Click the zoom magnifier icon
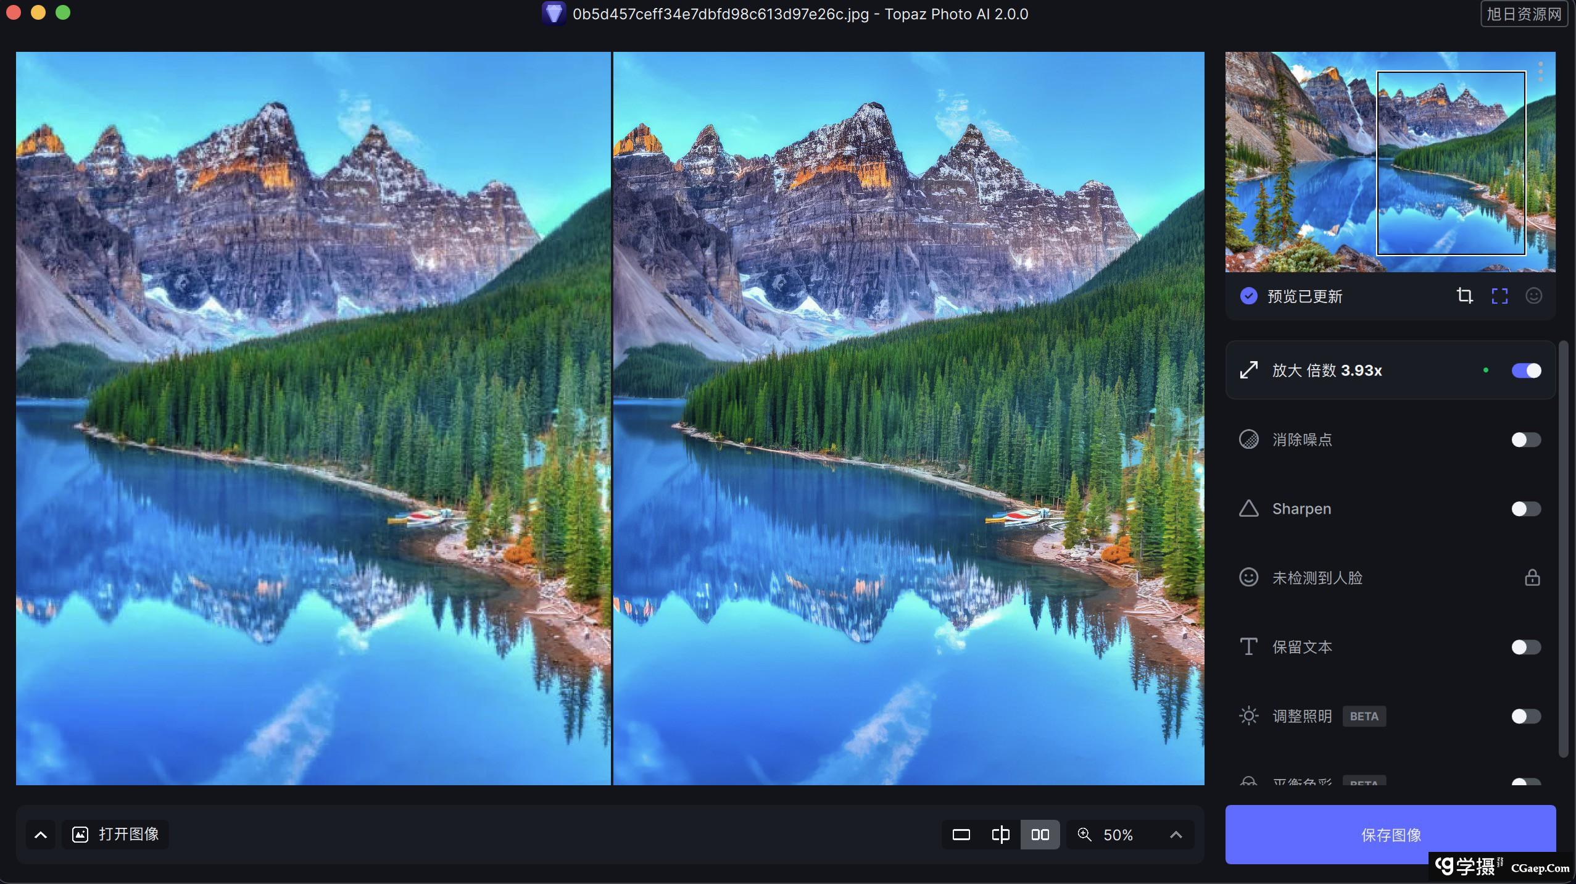This screenshot has height=884, width=1576. 1084,835
